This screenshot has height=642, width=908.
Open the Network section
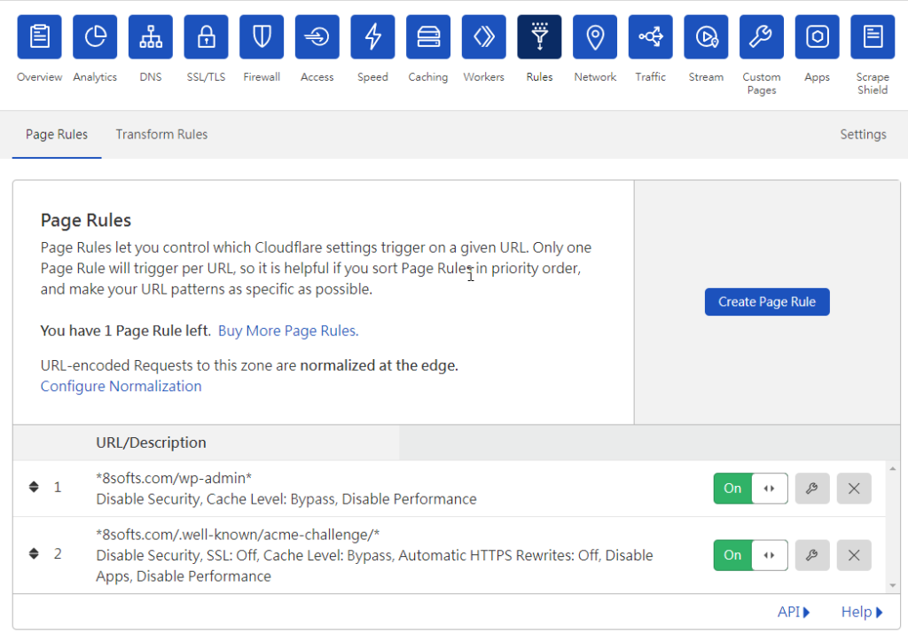(x=594, y=36)
